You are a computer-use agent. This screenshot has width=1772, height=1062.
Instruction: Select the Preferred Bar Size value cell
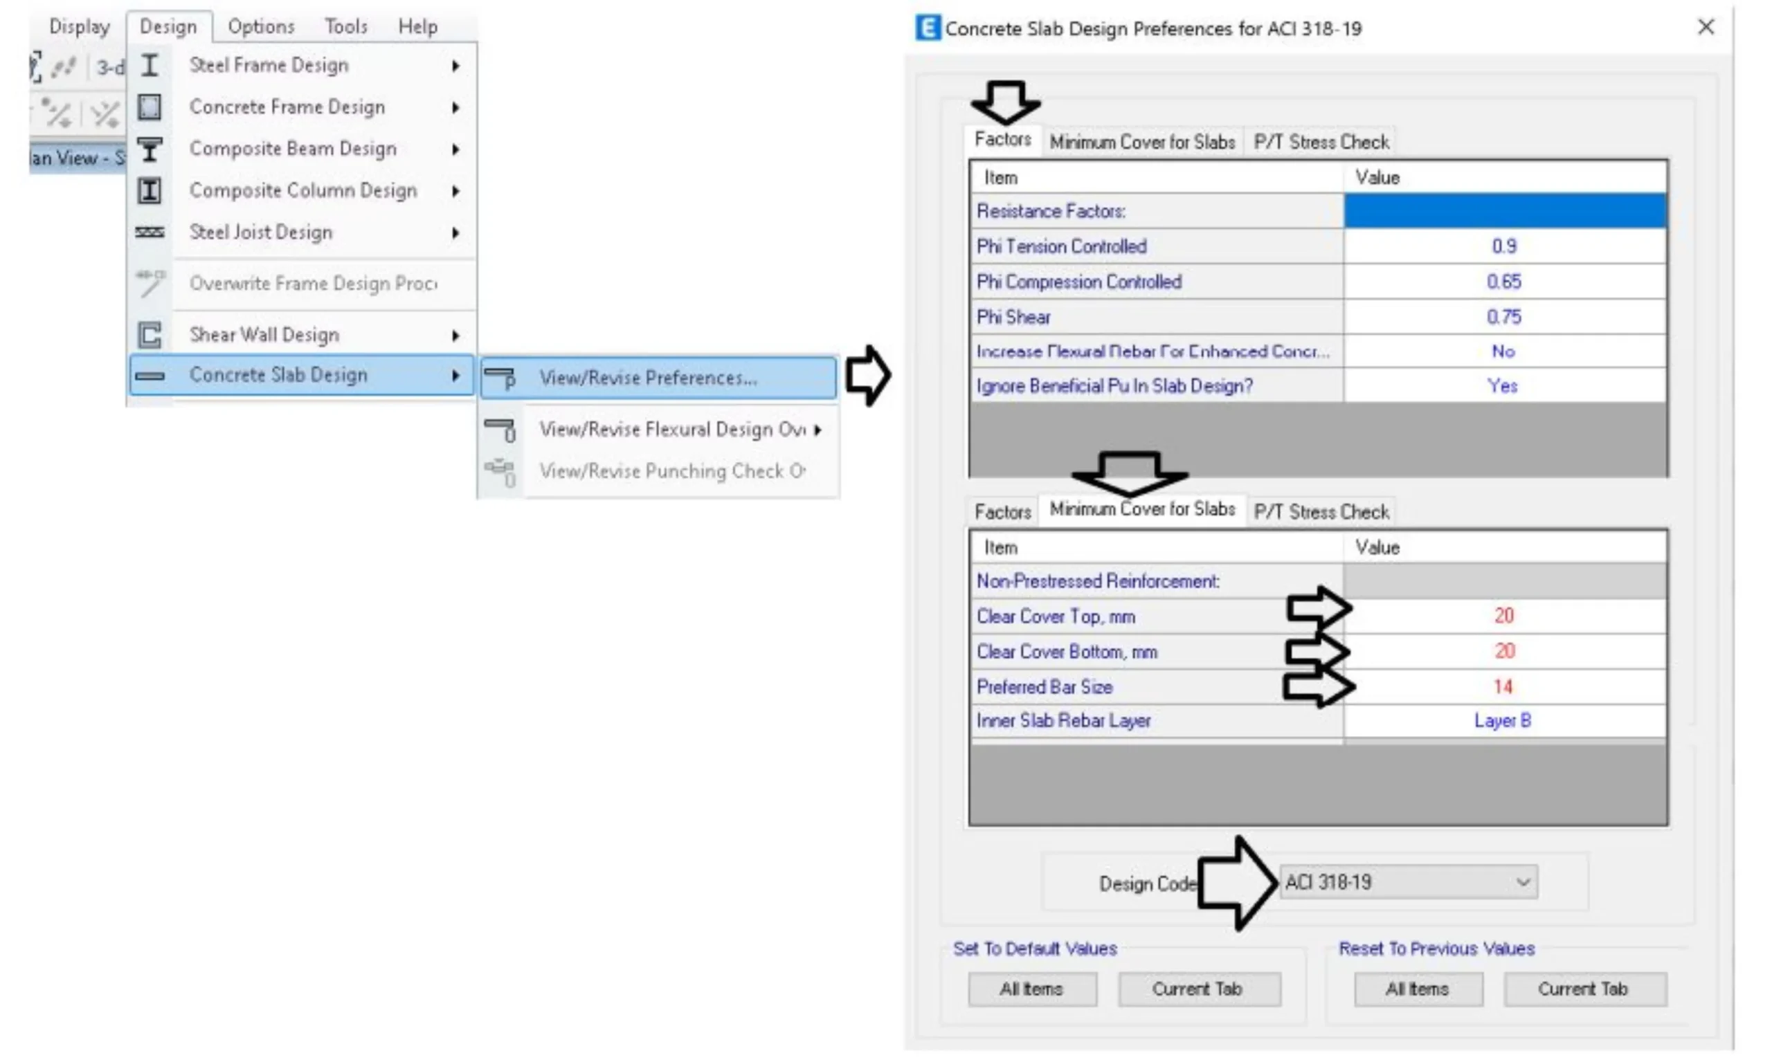click(1503, 686)
